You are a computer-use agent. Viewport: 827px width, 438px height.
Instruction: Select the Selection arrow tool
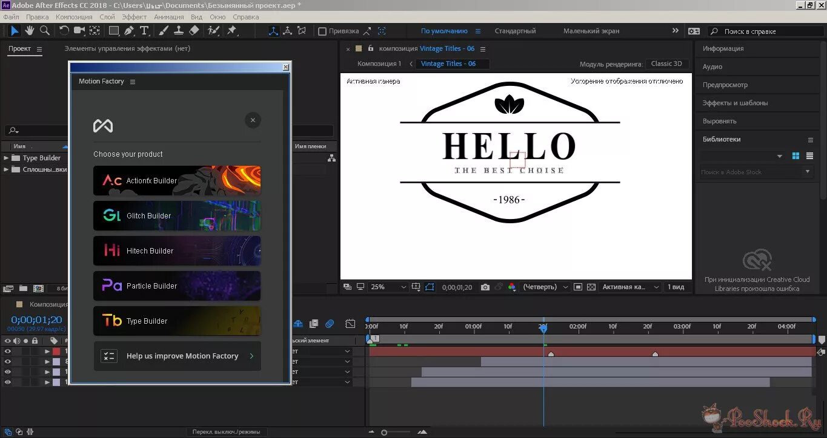(x=15, y=30)
